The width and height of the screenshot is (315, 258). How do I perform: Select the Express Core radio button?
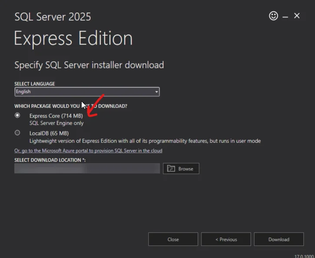coord(17,115)
